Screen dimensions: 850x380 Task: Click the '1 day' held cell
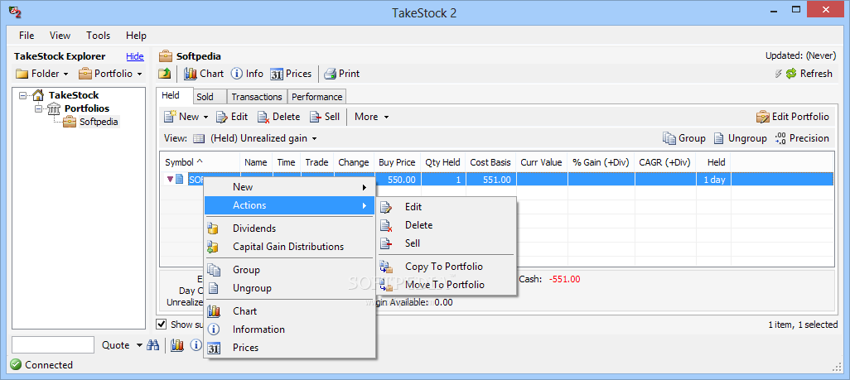714,180
